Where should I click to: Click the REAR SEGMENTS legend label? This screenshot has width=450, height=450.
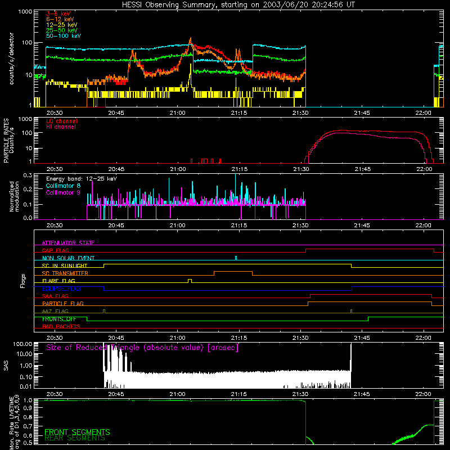coord(75,438)
